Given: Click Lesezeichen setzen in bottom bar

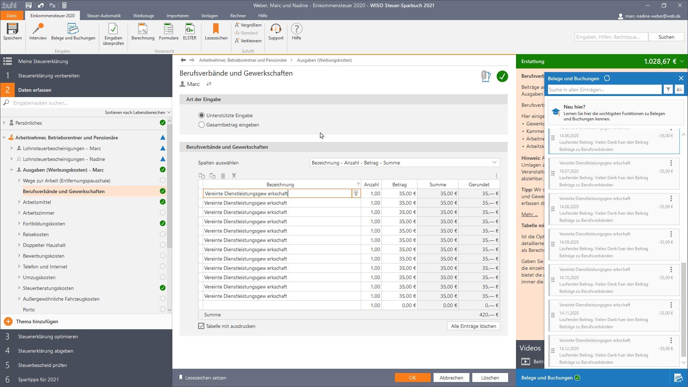Looking at the screenshot, I should coord(203,378).
